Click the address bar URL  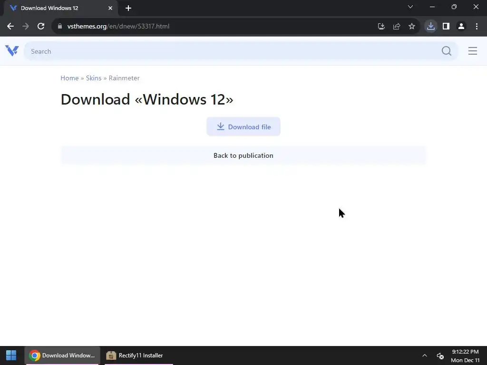point(118,27)
